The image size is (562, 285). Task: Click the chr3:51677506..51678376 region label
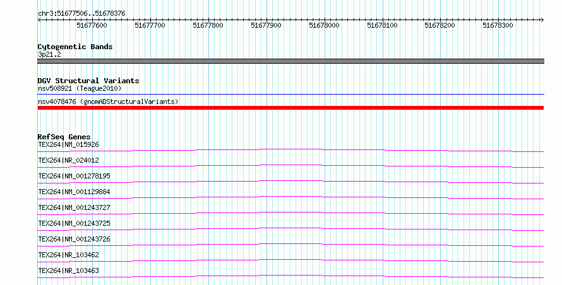point(81,13)
